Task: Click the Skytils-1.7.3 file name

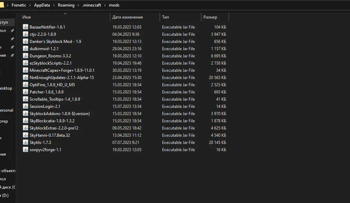Action: click(x=40, y=143)
